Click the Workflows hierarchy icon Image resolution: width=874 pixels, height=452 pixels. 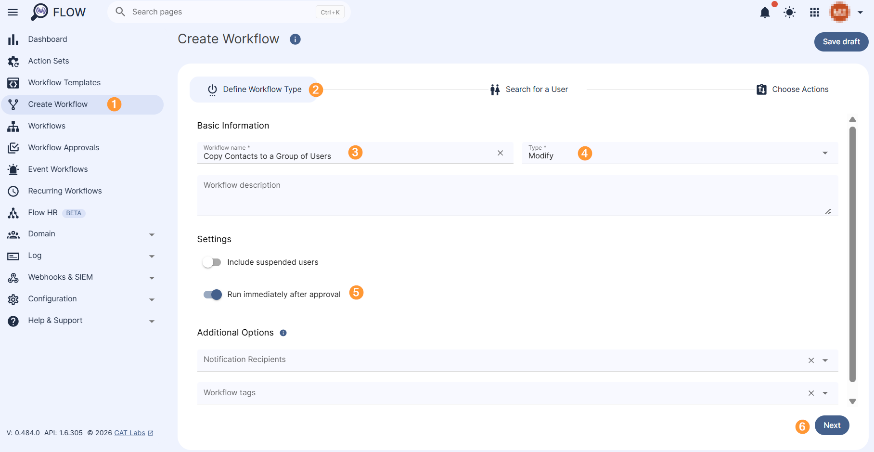pos(13,126)
